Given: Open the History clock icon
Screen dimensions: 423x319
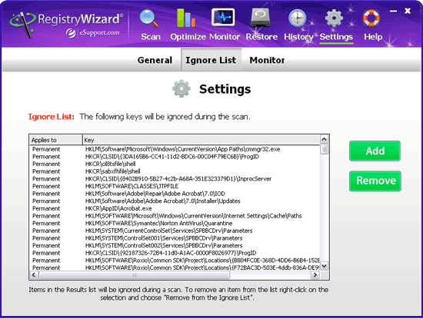Looking at the screenshot, I should coord(297,18).
